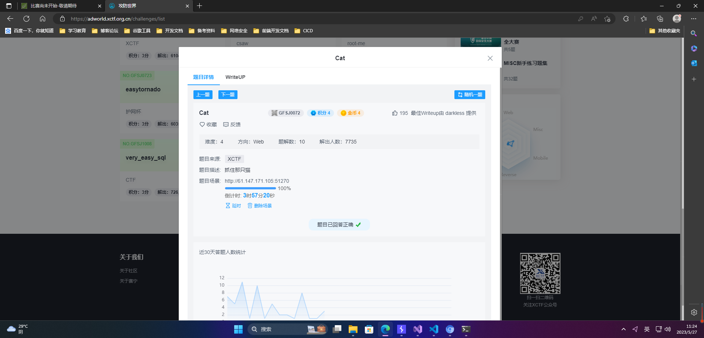This screenshot has width=704, height=338.
Task: Launch Visual Studio Code from taskbar
Action: click(433, 329)
